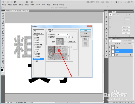
Task: Open the Adjustments panel sun icon
Action: click(106, 21)
